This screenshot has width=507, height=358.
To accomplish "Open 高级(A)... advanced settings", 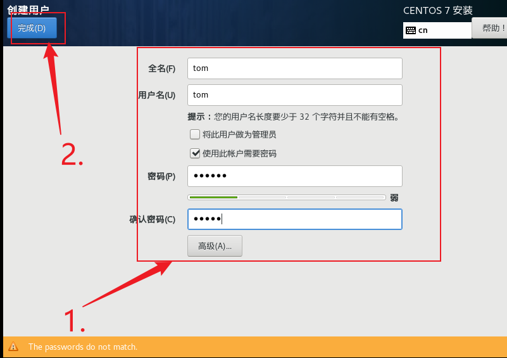I will coord(215,246).
